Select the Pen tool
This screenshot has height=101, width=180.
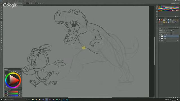tap(1, 33)
